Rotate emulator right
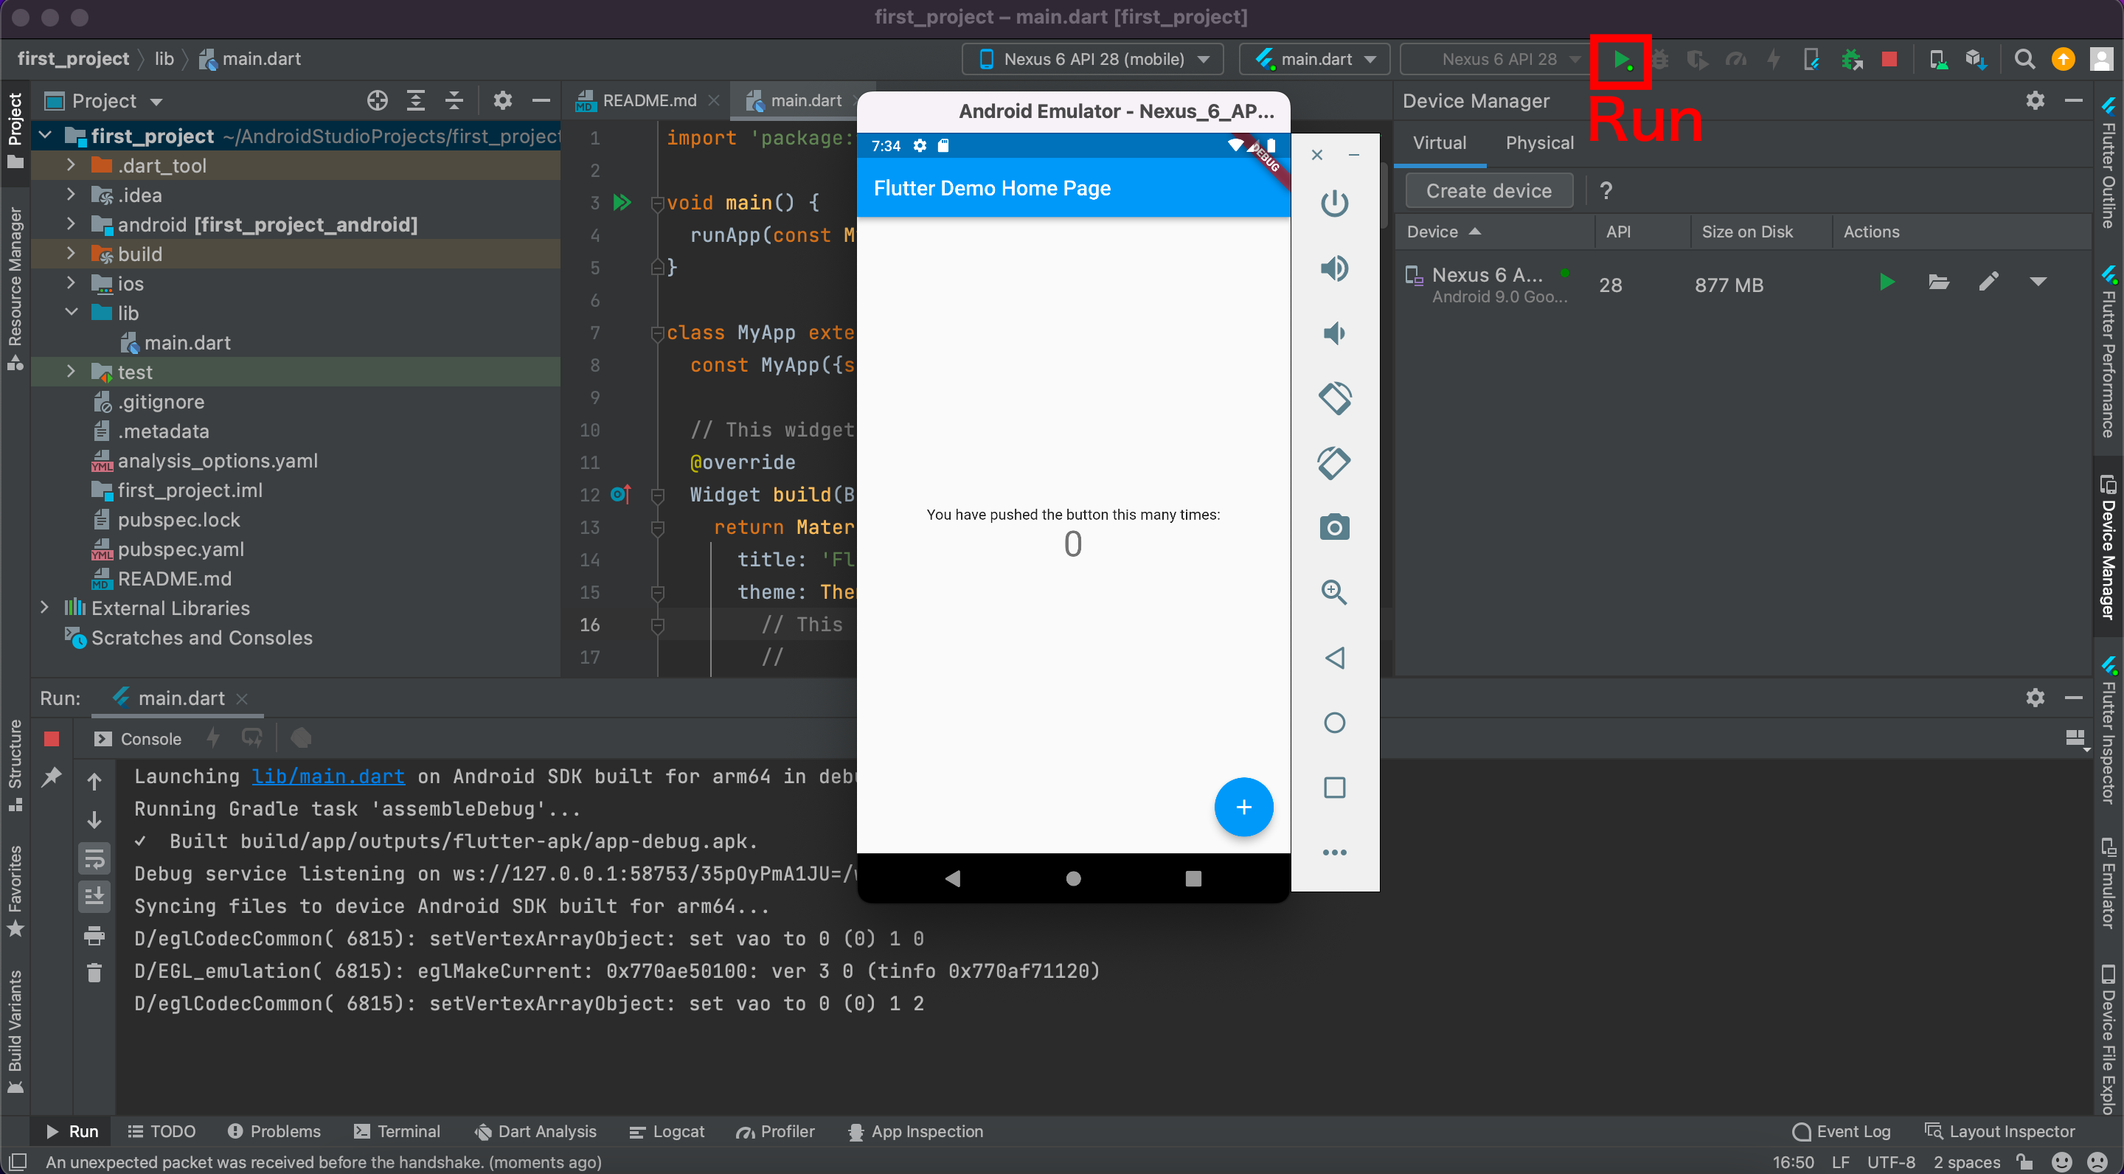The height and width of the screenshot is (1174, 2124). (1334, 462)
